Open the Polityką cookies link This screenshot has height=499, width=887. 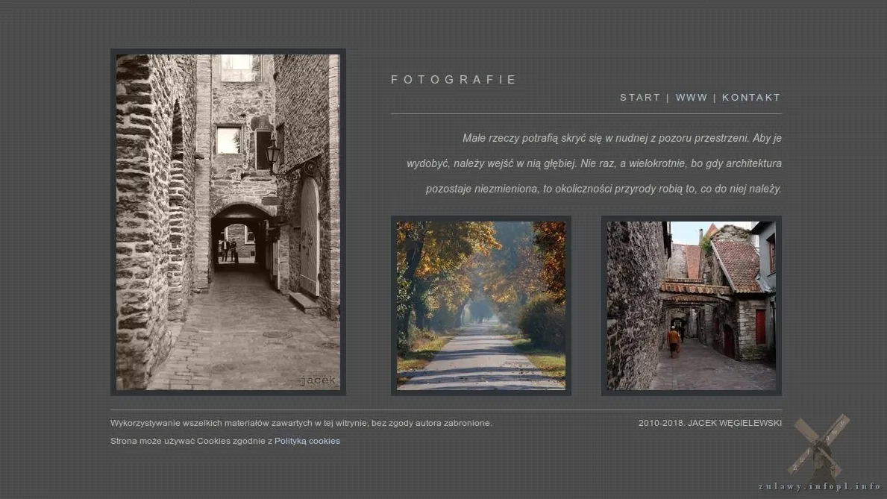click(x=307, y=441)
